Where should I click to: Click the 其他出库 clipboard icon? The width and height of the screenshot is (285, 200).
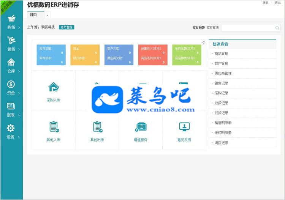pyautogui.click(x=98, y=126)
